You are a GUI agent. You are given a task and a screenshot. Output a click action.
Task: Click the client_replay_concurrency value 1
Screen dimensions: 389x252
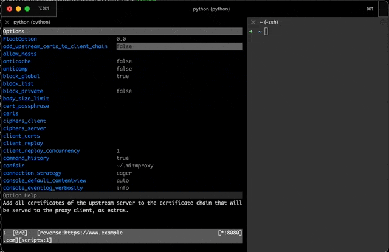118,151
